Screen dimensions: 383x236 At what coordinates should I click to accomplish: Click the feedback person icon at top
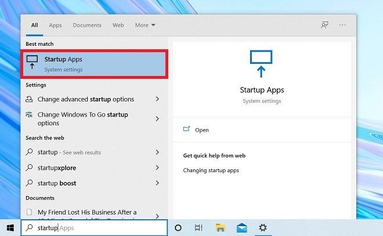pos(324,25)
